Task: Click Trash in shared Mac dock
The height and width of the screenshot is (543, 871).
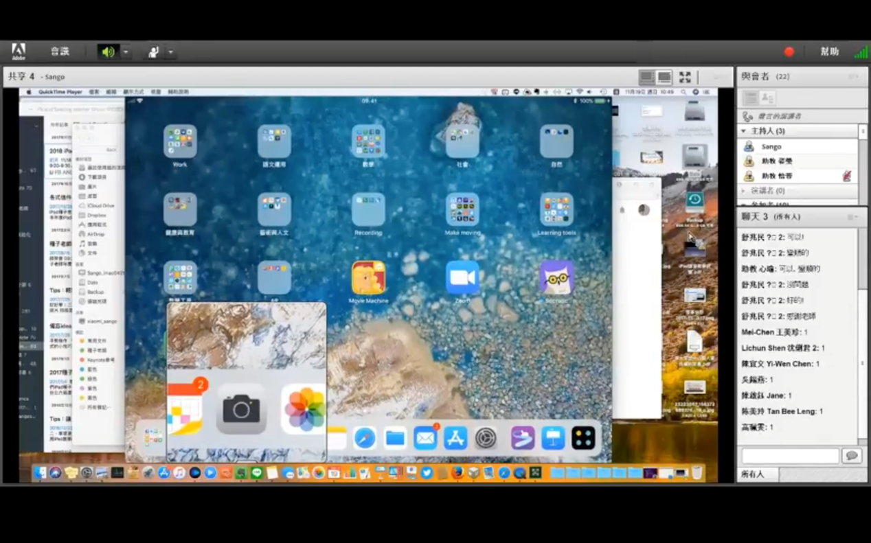Action: (697, 472)
